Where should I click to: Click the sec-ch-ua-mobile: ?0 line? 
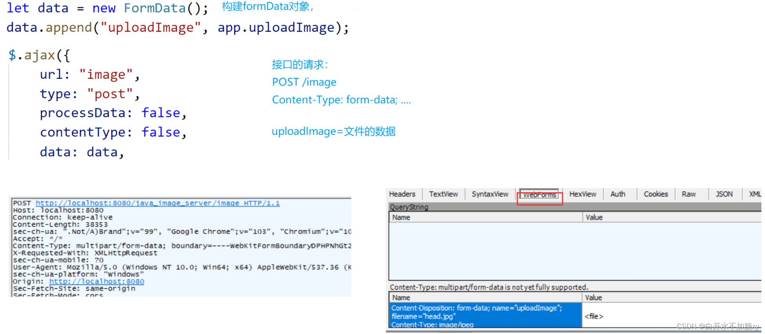(58, 260)
